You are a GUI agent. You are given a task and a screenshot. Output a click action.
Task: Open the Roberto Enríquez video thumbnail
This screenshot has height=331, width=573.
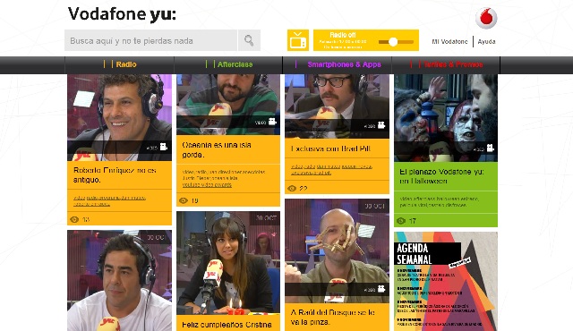point(119,117)
